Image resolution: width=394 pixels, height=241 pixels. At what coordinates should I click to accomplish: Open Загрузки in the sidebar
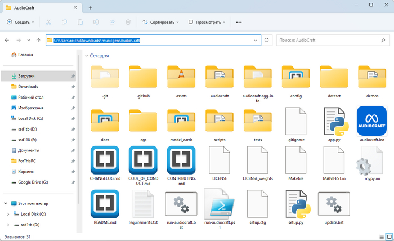pyautogui.click(x=26, y=76)
